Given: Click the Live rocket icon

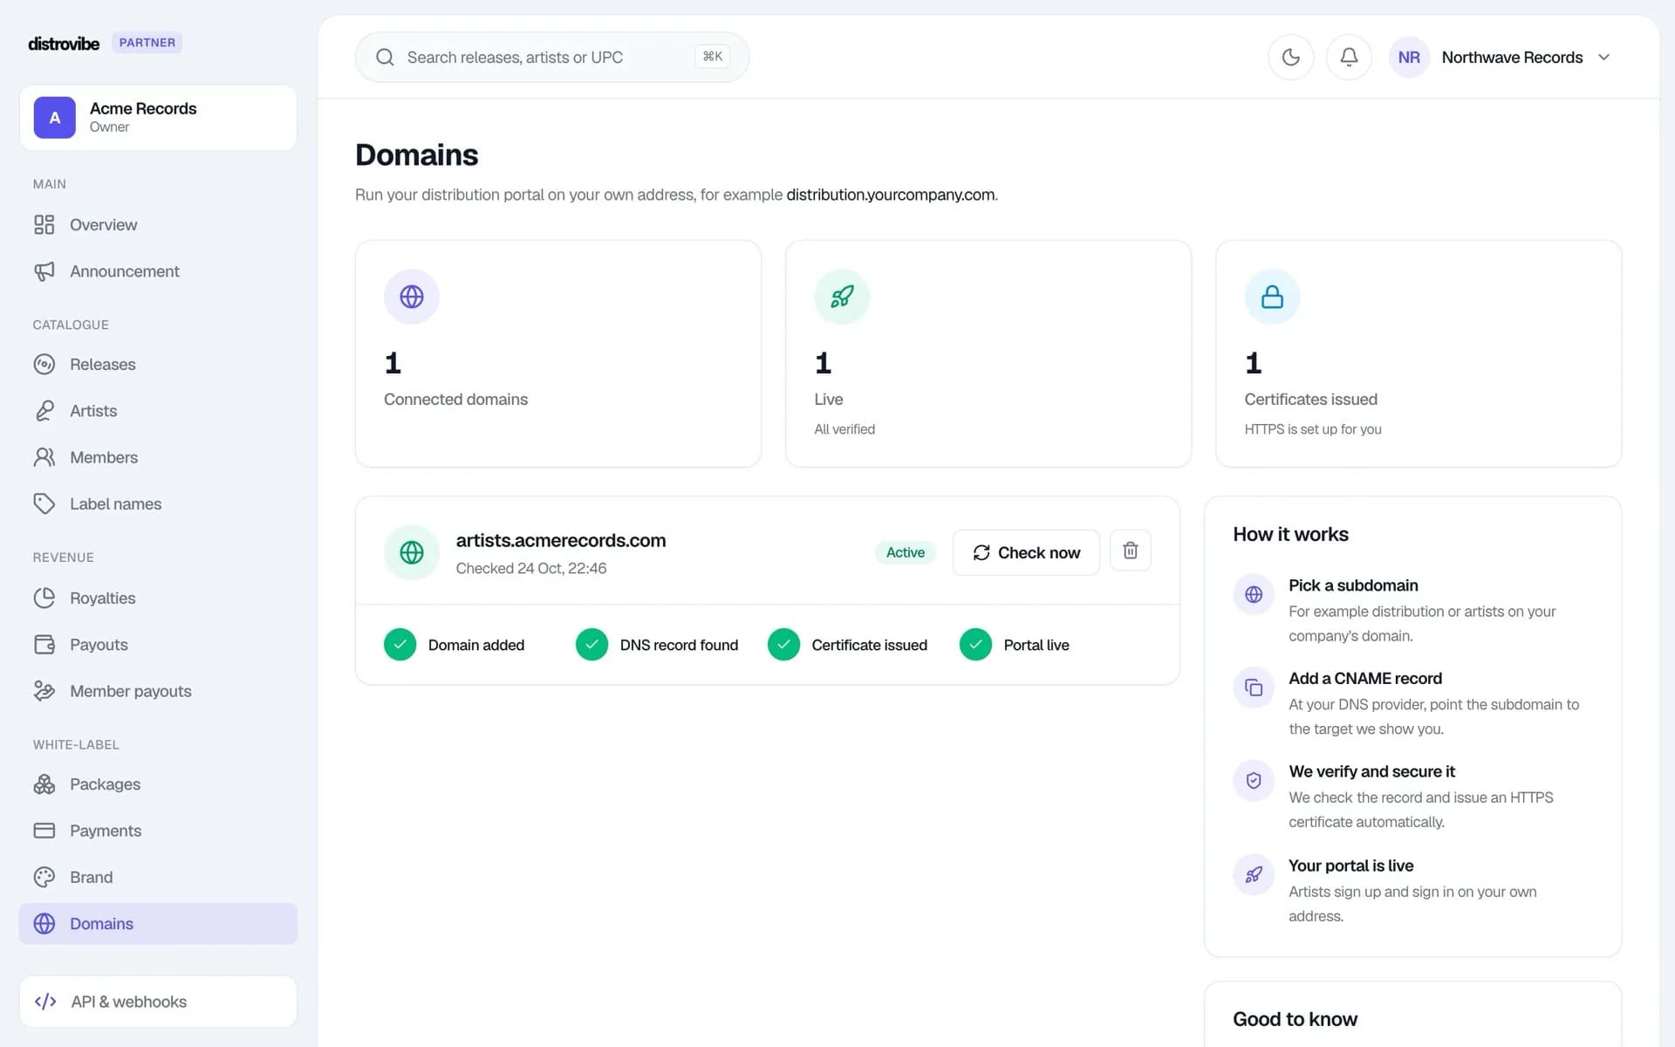Looking at the screenshot, I should pyautogui.click(x=842, y=297).
